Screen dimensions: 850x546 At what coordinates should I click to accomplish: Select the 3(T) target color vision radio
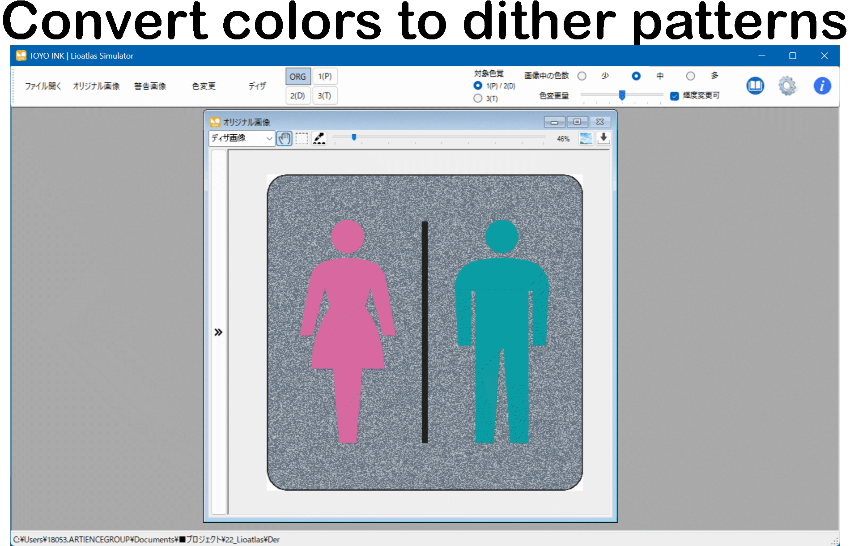tap(478, 98)
